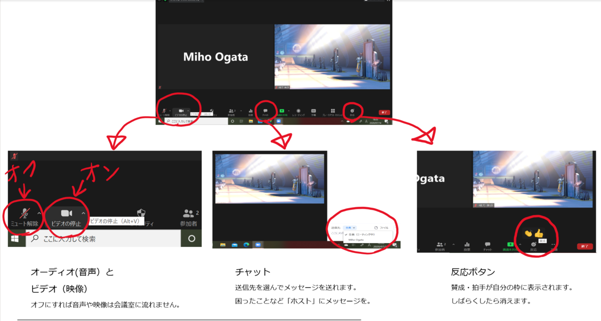
Task: Open breakout rooms icon in top Zoom window
Action: tap(333, 110)
